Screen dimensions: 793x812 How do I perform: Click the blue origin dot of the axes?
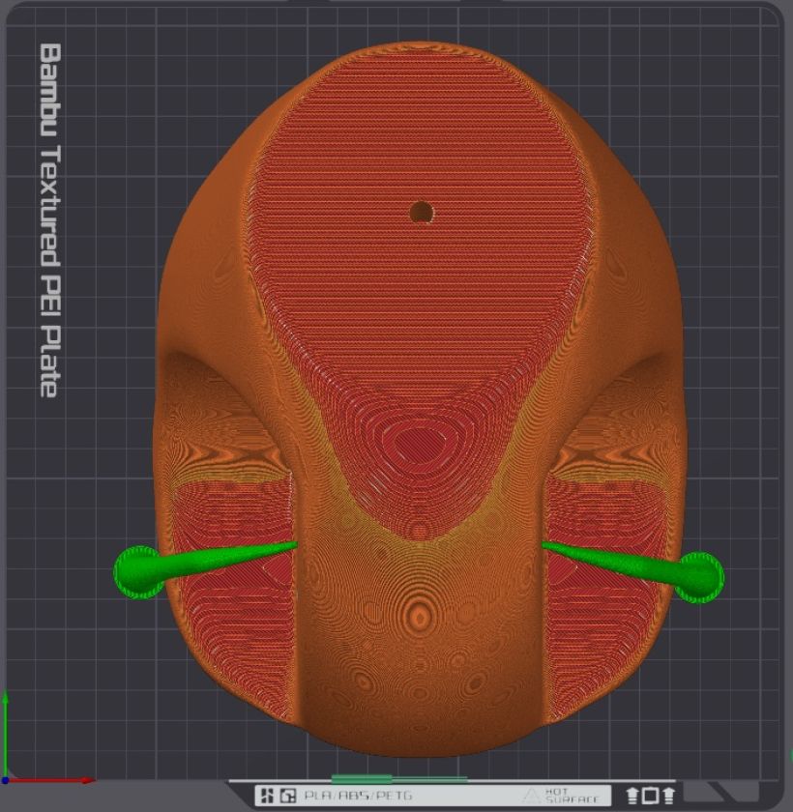tap(6, 779)
